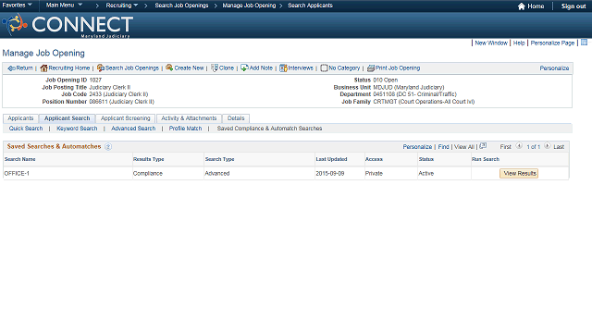The image size is (592, 333).
Task: Click the Recruiting Home house icon
Action: pos(43,68)
